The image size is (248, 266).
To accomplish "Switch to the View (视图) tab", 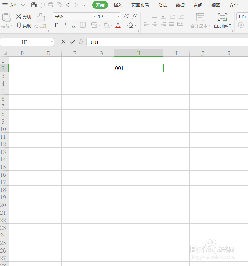I will 216,5.
